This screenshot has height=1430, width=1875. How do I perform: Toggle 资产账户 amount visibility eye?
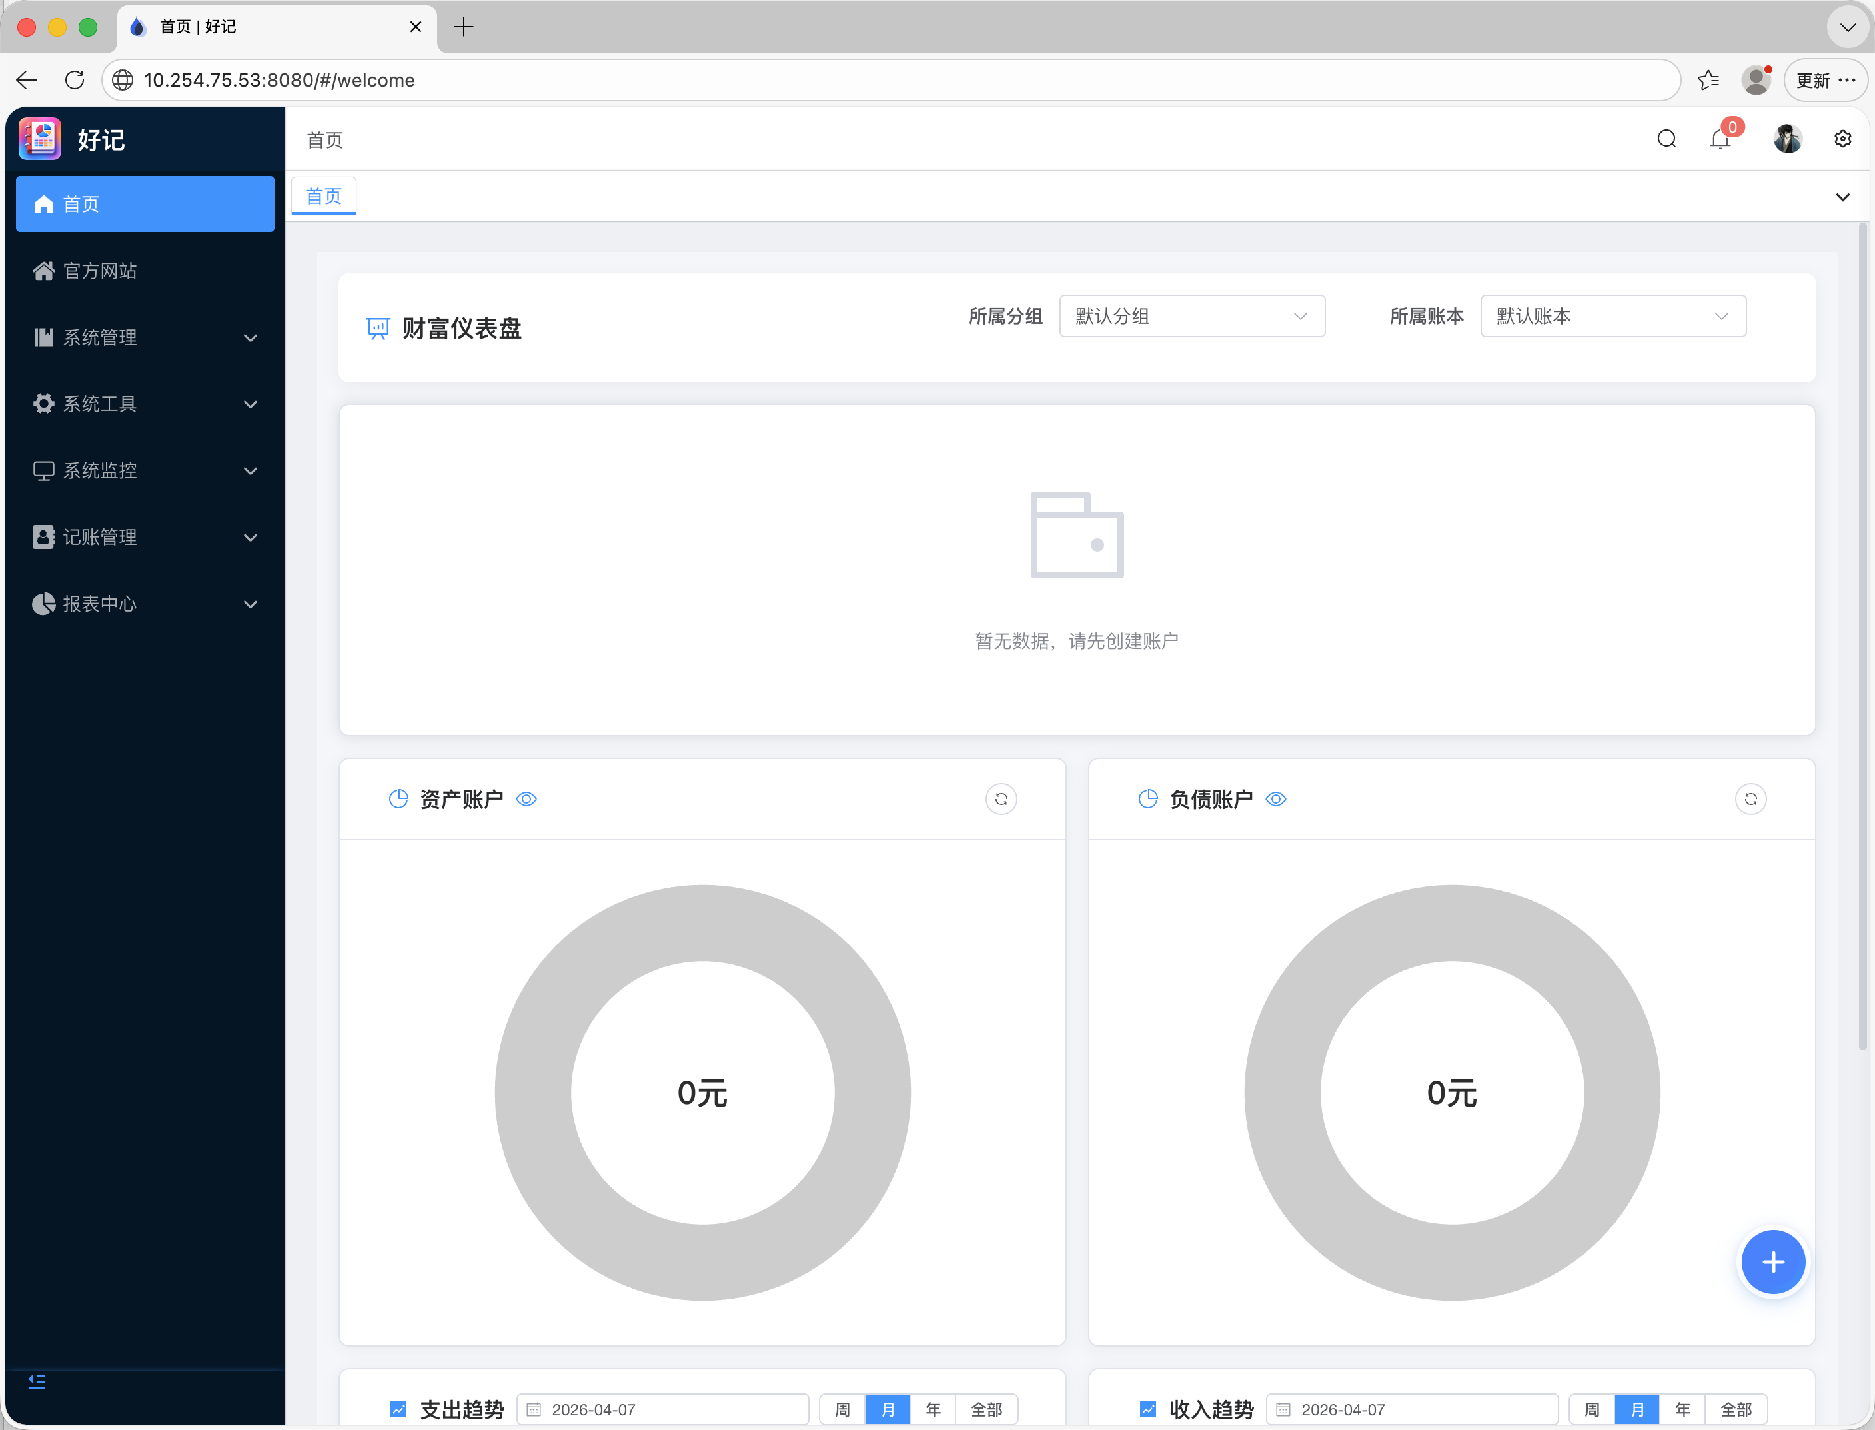coord(526,798)
